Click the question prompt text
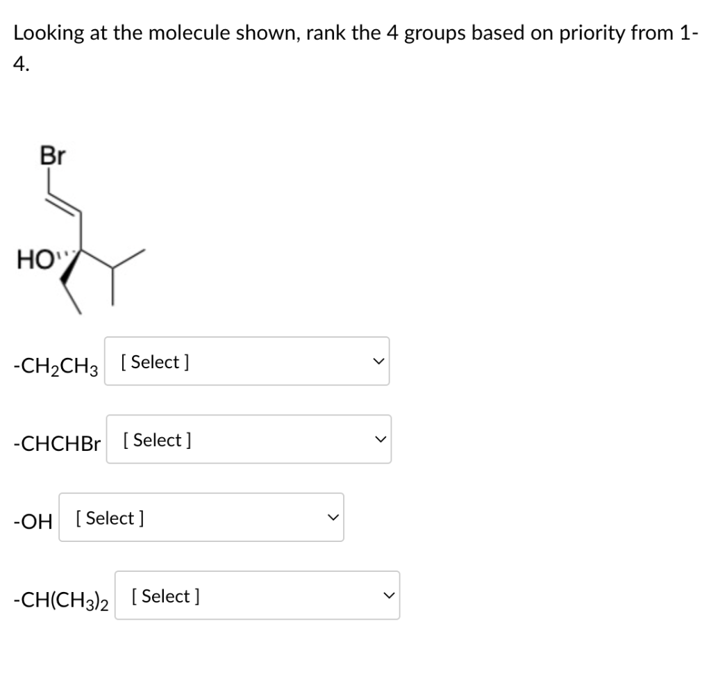The image size is (711, 674). 353,48
